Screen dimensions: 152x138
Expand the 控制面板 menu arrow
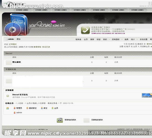122,39
